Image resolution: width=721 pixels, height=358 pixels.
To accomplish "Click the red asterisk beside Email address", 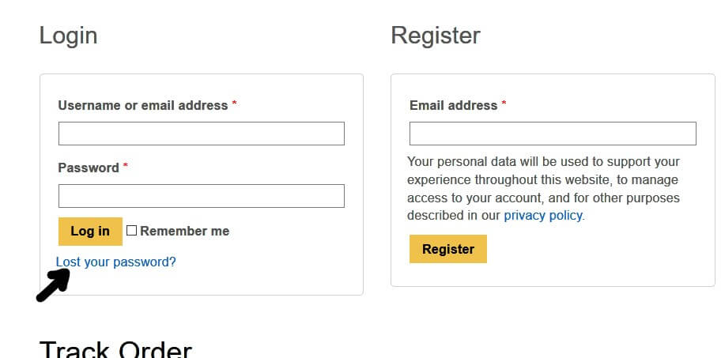I will pyautogui.click(x=504, y=104).
